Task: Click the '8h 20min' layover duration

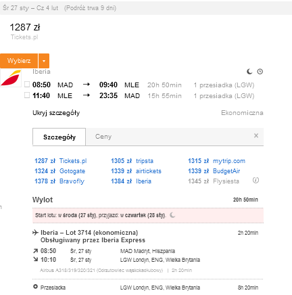Action: pyautogui.click(x=248, y=288)
